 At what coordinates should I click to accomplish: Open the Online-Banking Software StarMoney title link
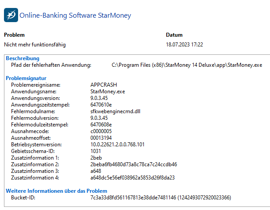(75, 15)
